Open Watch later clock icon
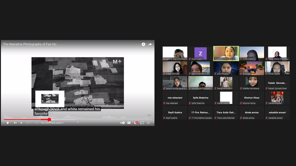Viewport: 296px width, 166px height. 143,44
